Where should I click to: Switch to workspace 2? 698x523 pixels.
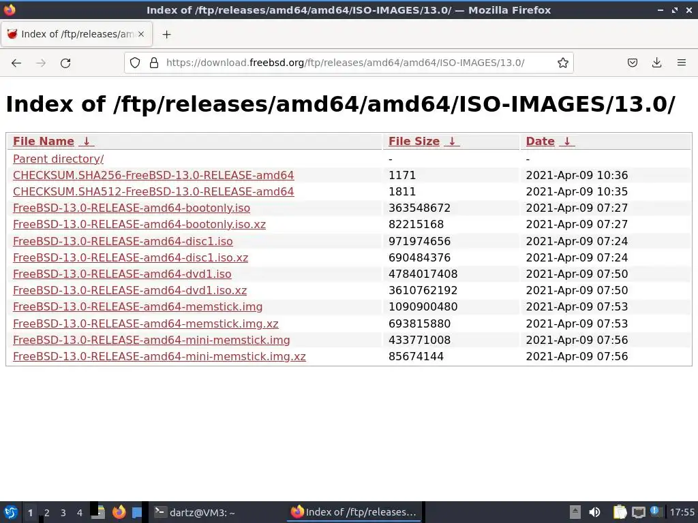pos(47,513)
